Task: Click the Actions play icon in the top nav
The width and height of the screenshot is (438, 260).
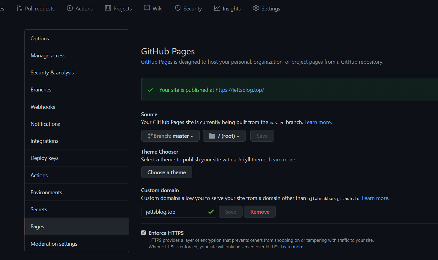Action: pos(70,8)
